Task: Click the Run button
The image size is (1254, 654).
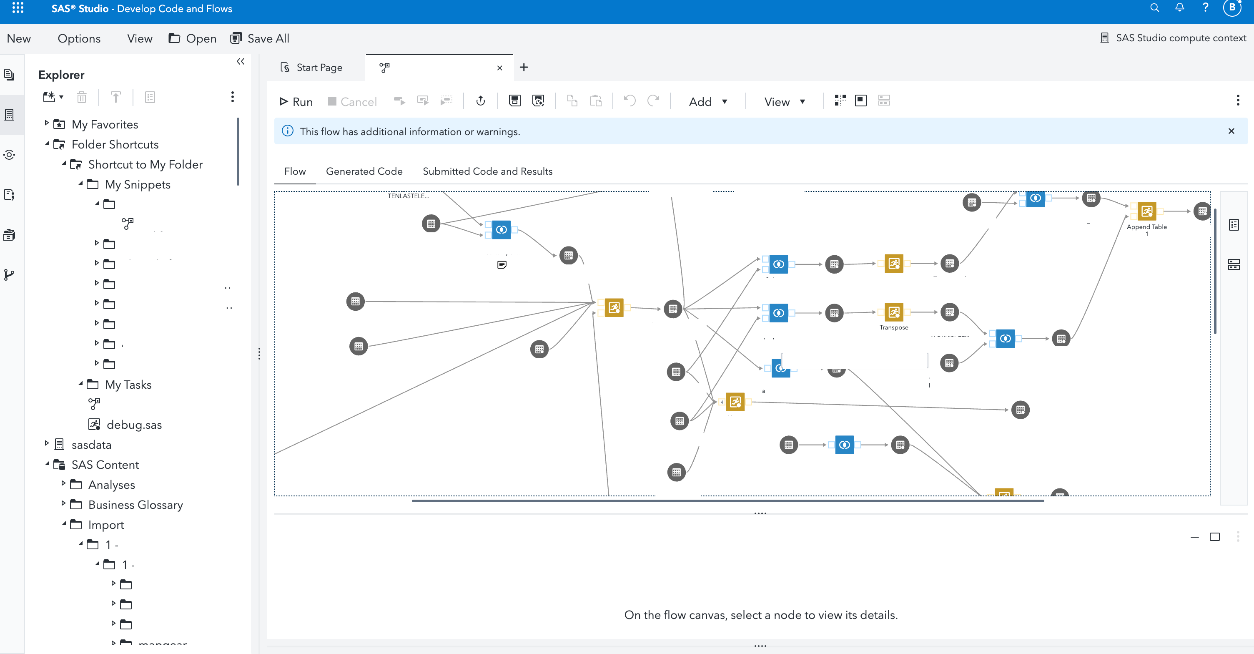Action: tap(296, 101)
